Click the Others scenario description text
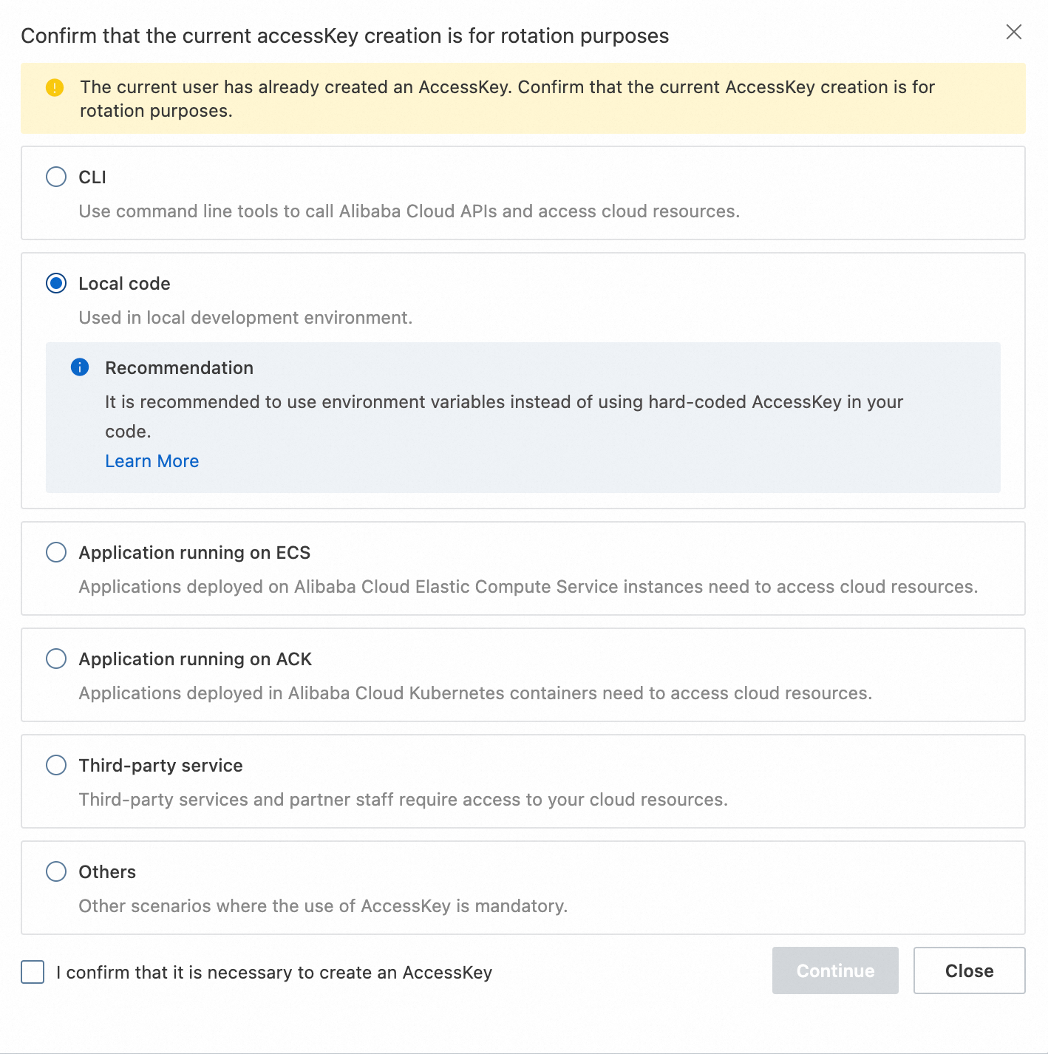 pyautogui.click(x=323, y=906)
